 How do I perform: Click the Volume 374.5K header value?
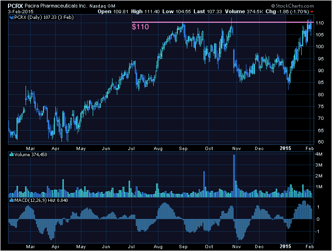point(244,12)
